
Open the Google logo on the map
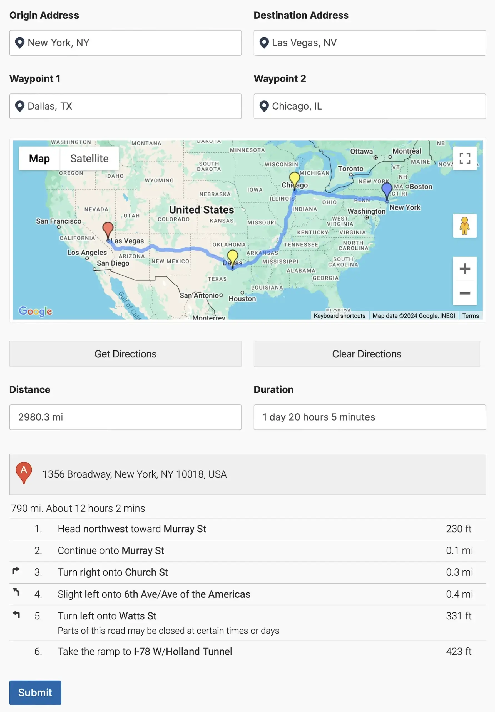point(35,311)
